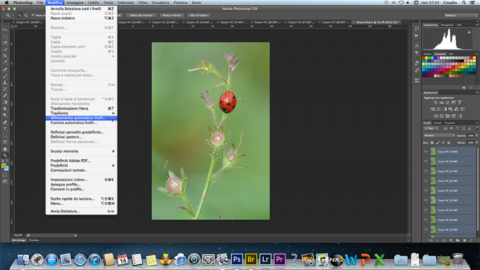Hide layer Caspri-N°_64.NEF
The width and height of the screenshot is (480, 270).
tap(425, 201)
